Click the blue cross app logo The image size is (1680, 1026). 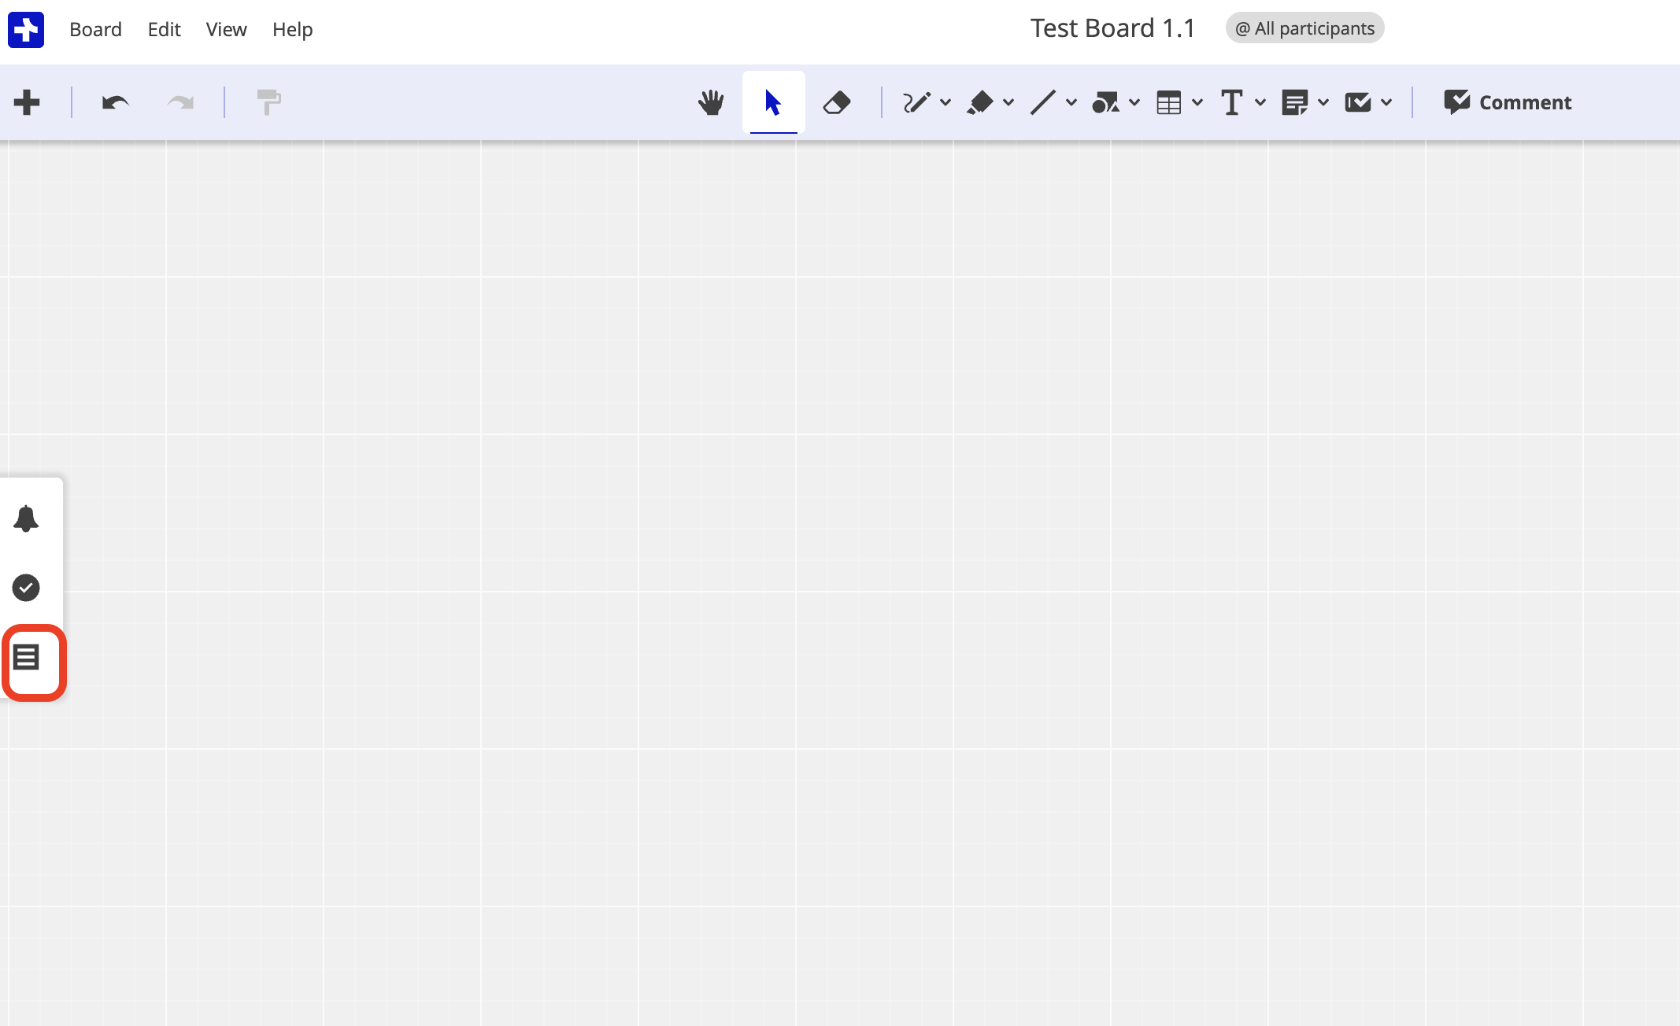[x=26, y=30]
